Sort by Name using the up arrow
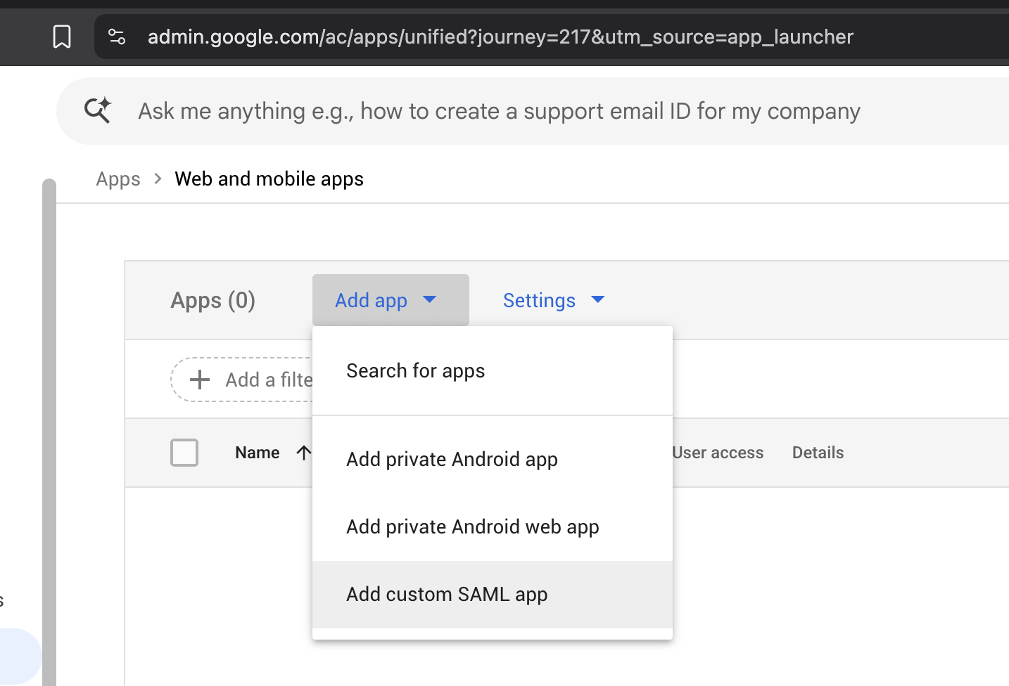This screenshot has height=686, width=1009. point(304,453)
